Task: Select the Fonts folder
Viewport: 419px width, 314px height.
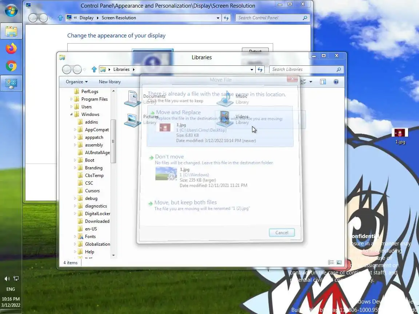Action: [90, 237]
